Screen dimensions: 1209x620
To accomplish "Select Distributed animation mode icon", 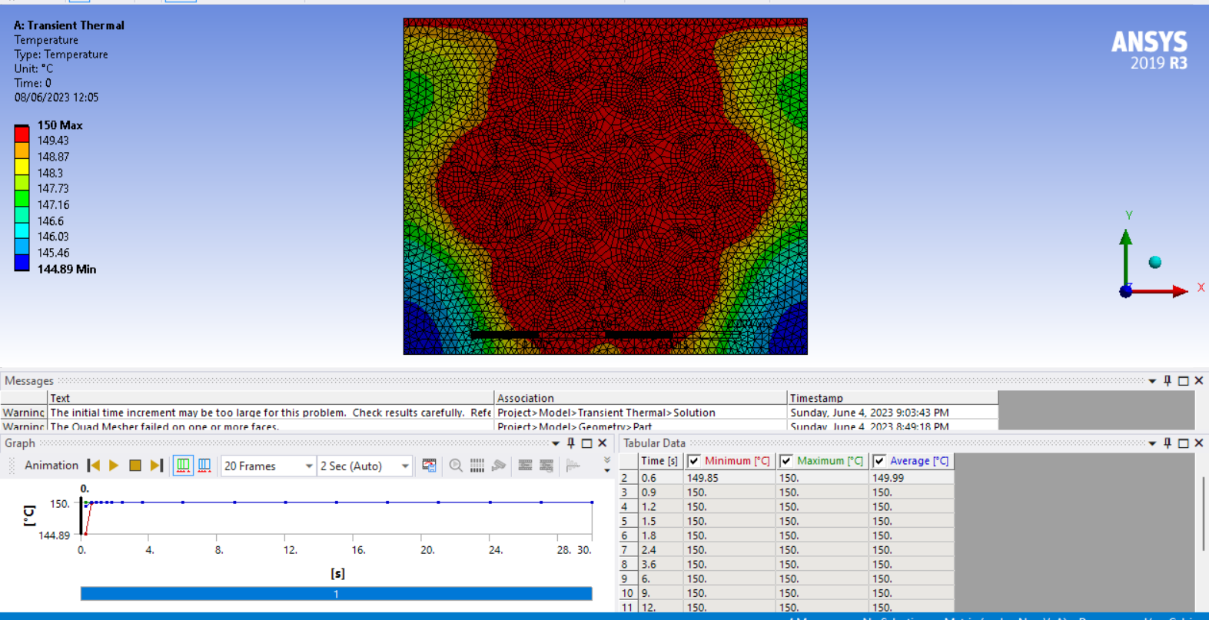I will point(183,466).
